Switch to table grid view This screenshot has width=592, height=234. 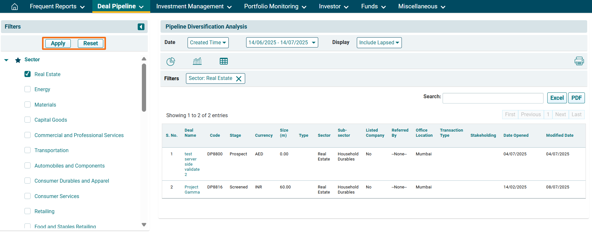click(x=224, y=61)
